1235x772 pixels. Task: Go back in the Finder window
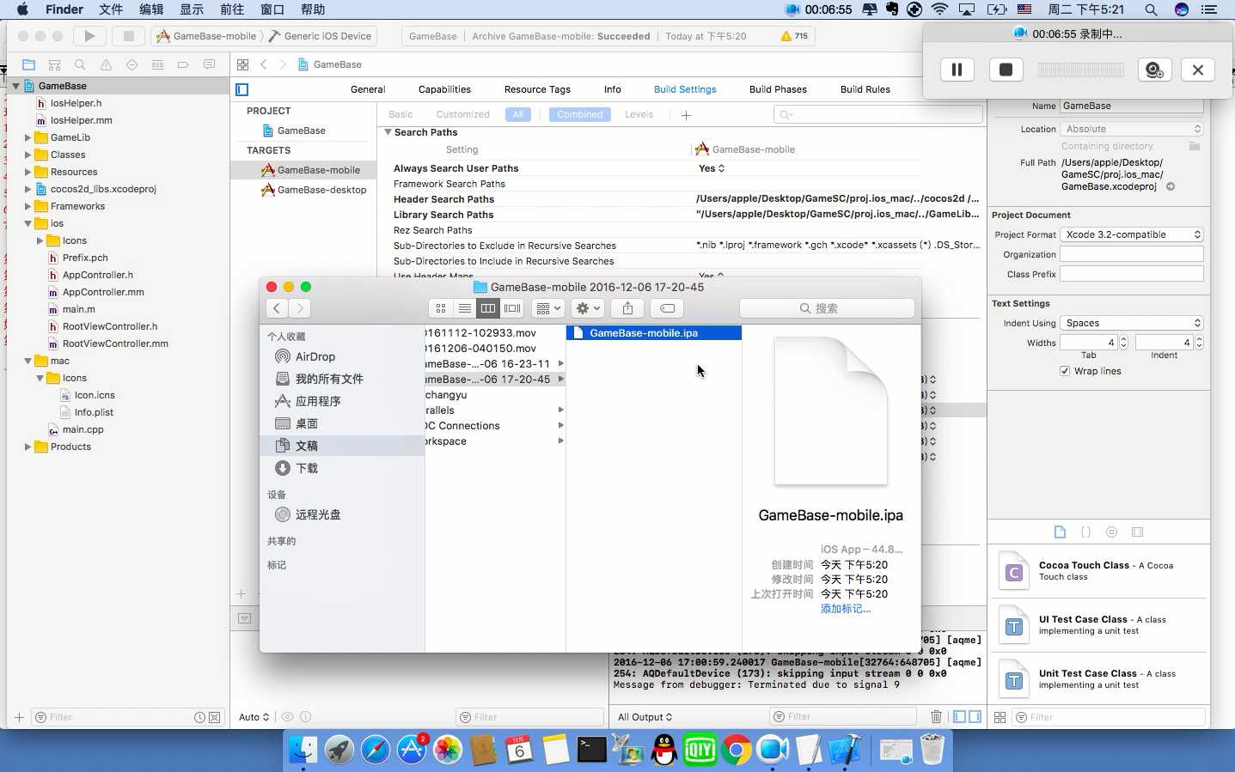tap(277, 308)
